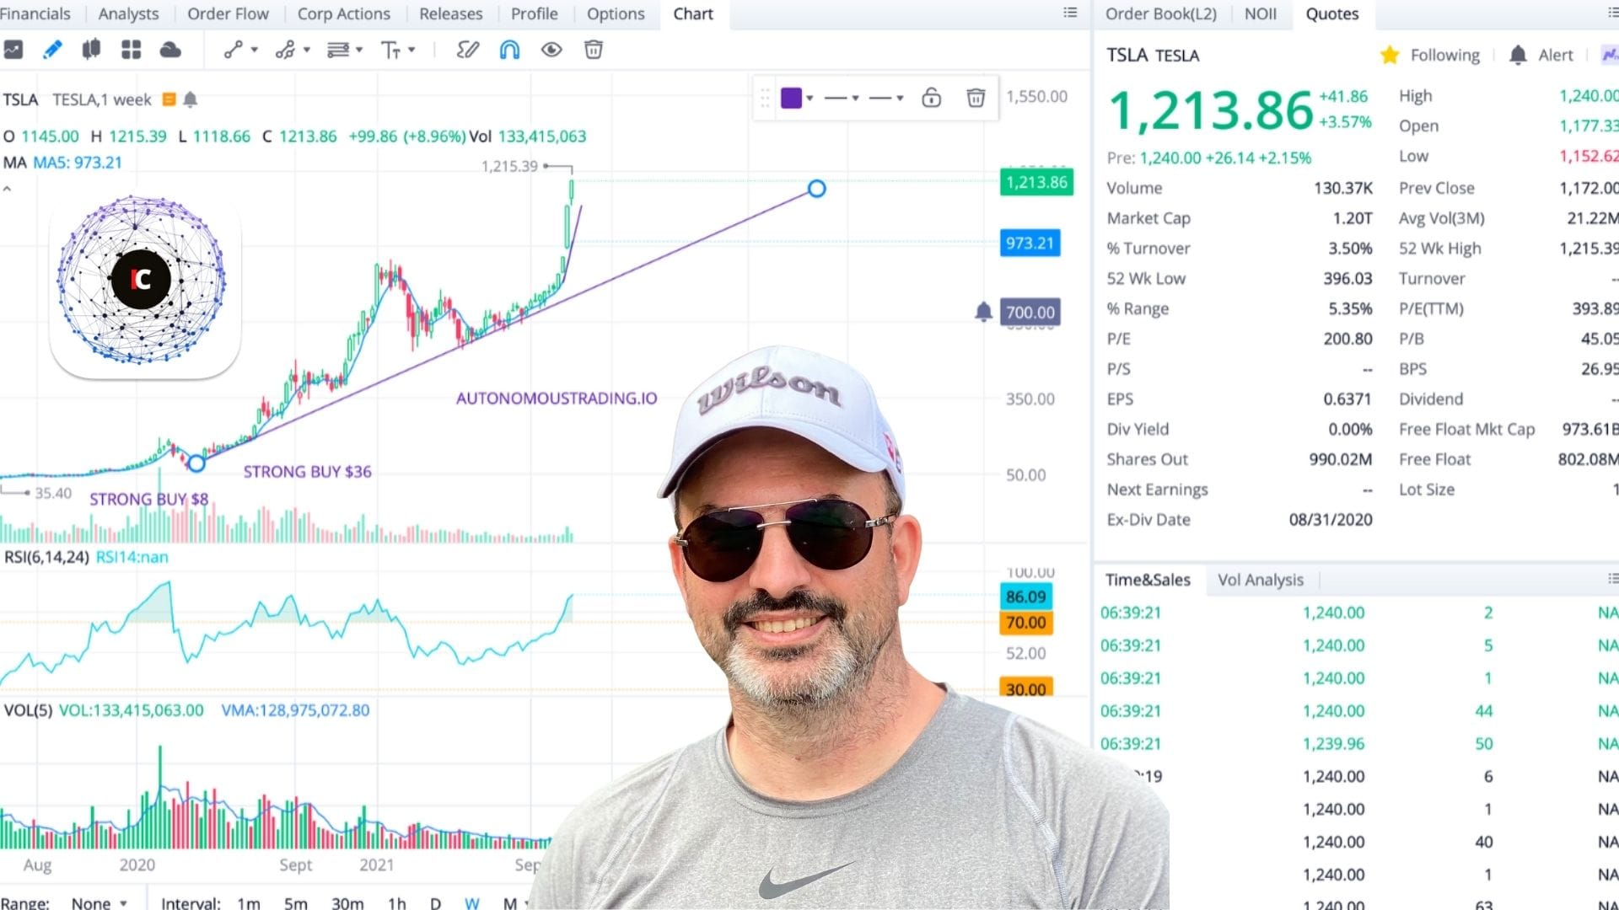
Task: Delete all drawings with toolbar trash icon
Action: (594, 50)
